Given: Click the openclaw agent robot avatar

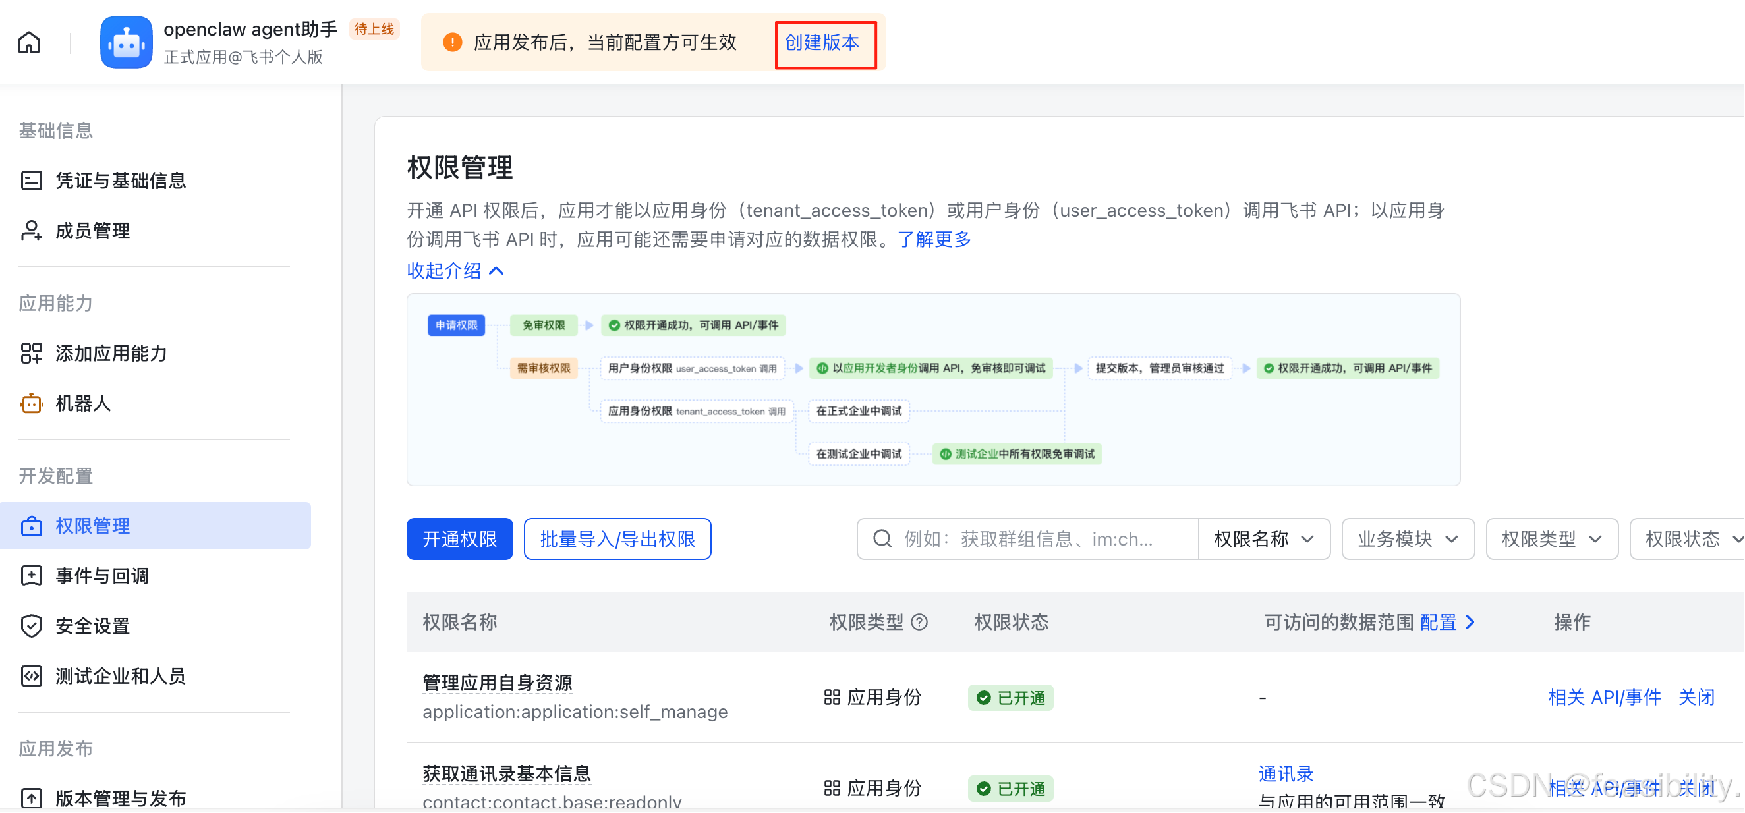Looking at the screenshot, I should [x=126, y=42].
